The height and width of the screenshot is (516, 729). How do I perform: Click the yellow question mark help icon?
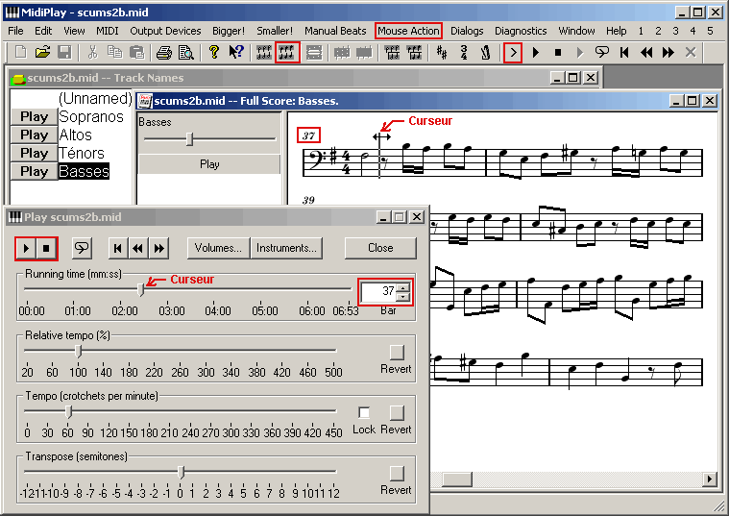214,52
